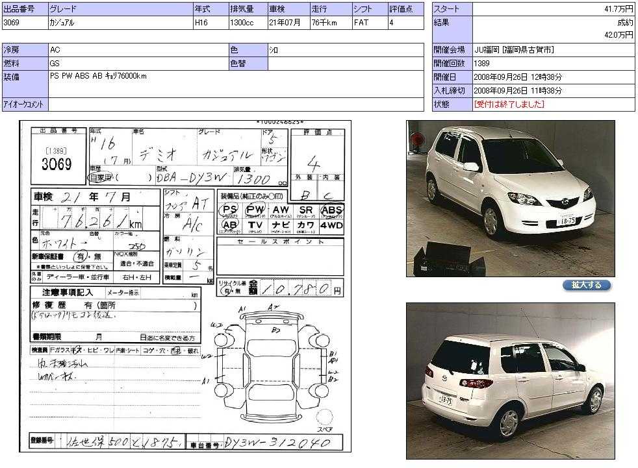This screenshot has height=468, width=638.
Task: Click the venue JU福岡 [福岡県古賀市]
Action: (514, 50)
